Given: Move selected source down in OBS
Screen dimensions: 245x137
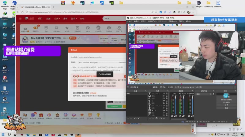Looking at the screenshot, I should coord(164,118).
